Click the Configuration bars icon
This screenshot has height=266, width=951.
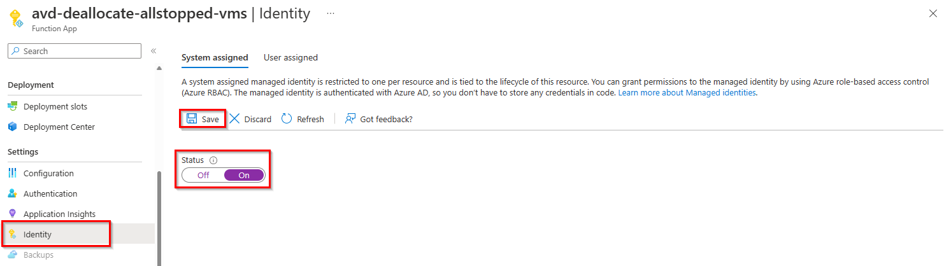13,173
